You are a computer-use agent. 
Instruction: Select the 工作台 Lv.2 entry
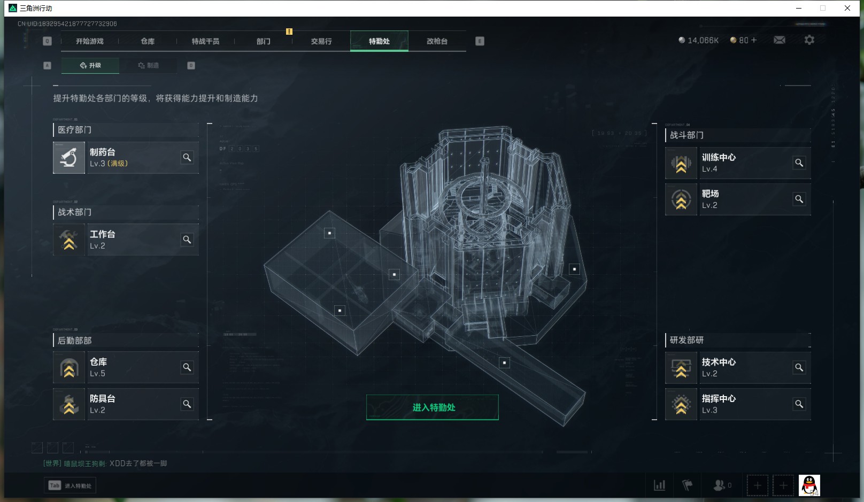click(x=126, y=240)
